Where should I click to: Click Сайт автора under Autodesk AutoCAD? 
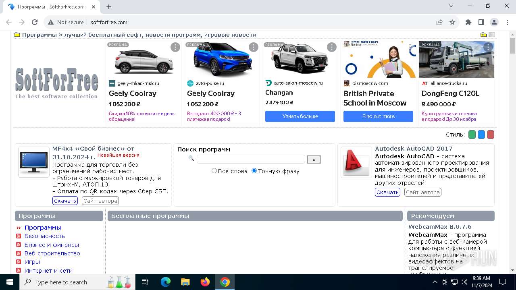(423, 192)
